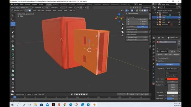Click the Assign material button
191x107 pixels.
point(160,54)
